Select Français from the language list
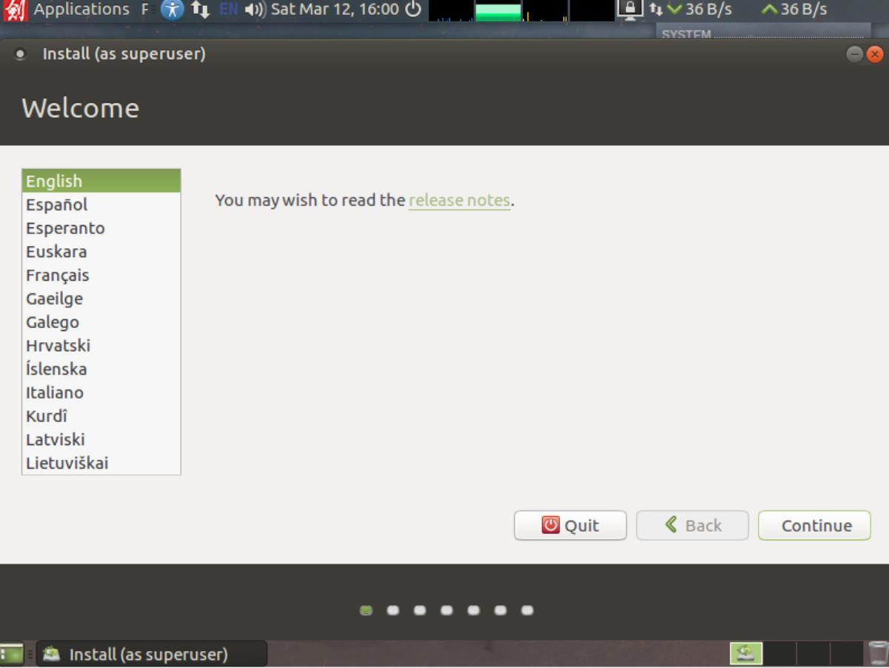 [58, 275]
